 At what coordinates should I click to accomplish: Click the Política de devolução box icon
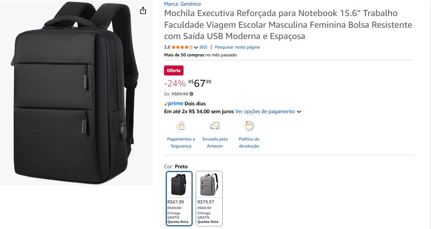point(249,126)
